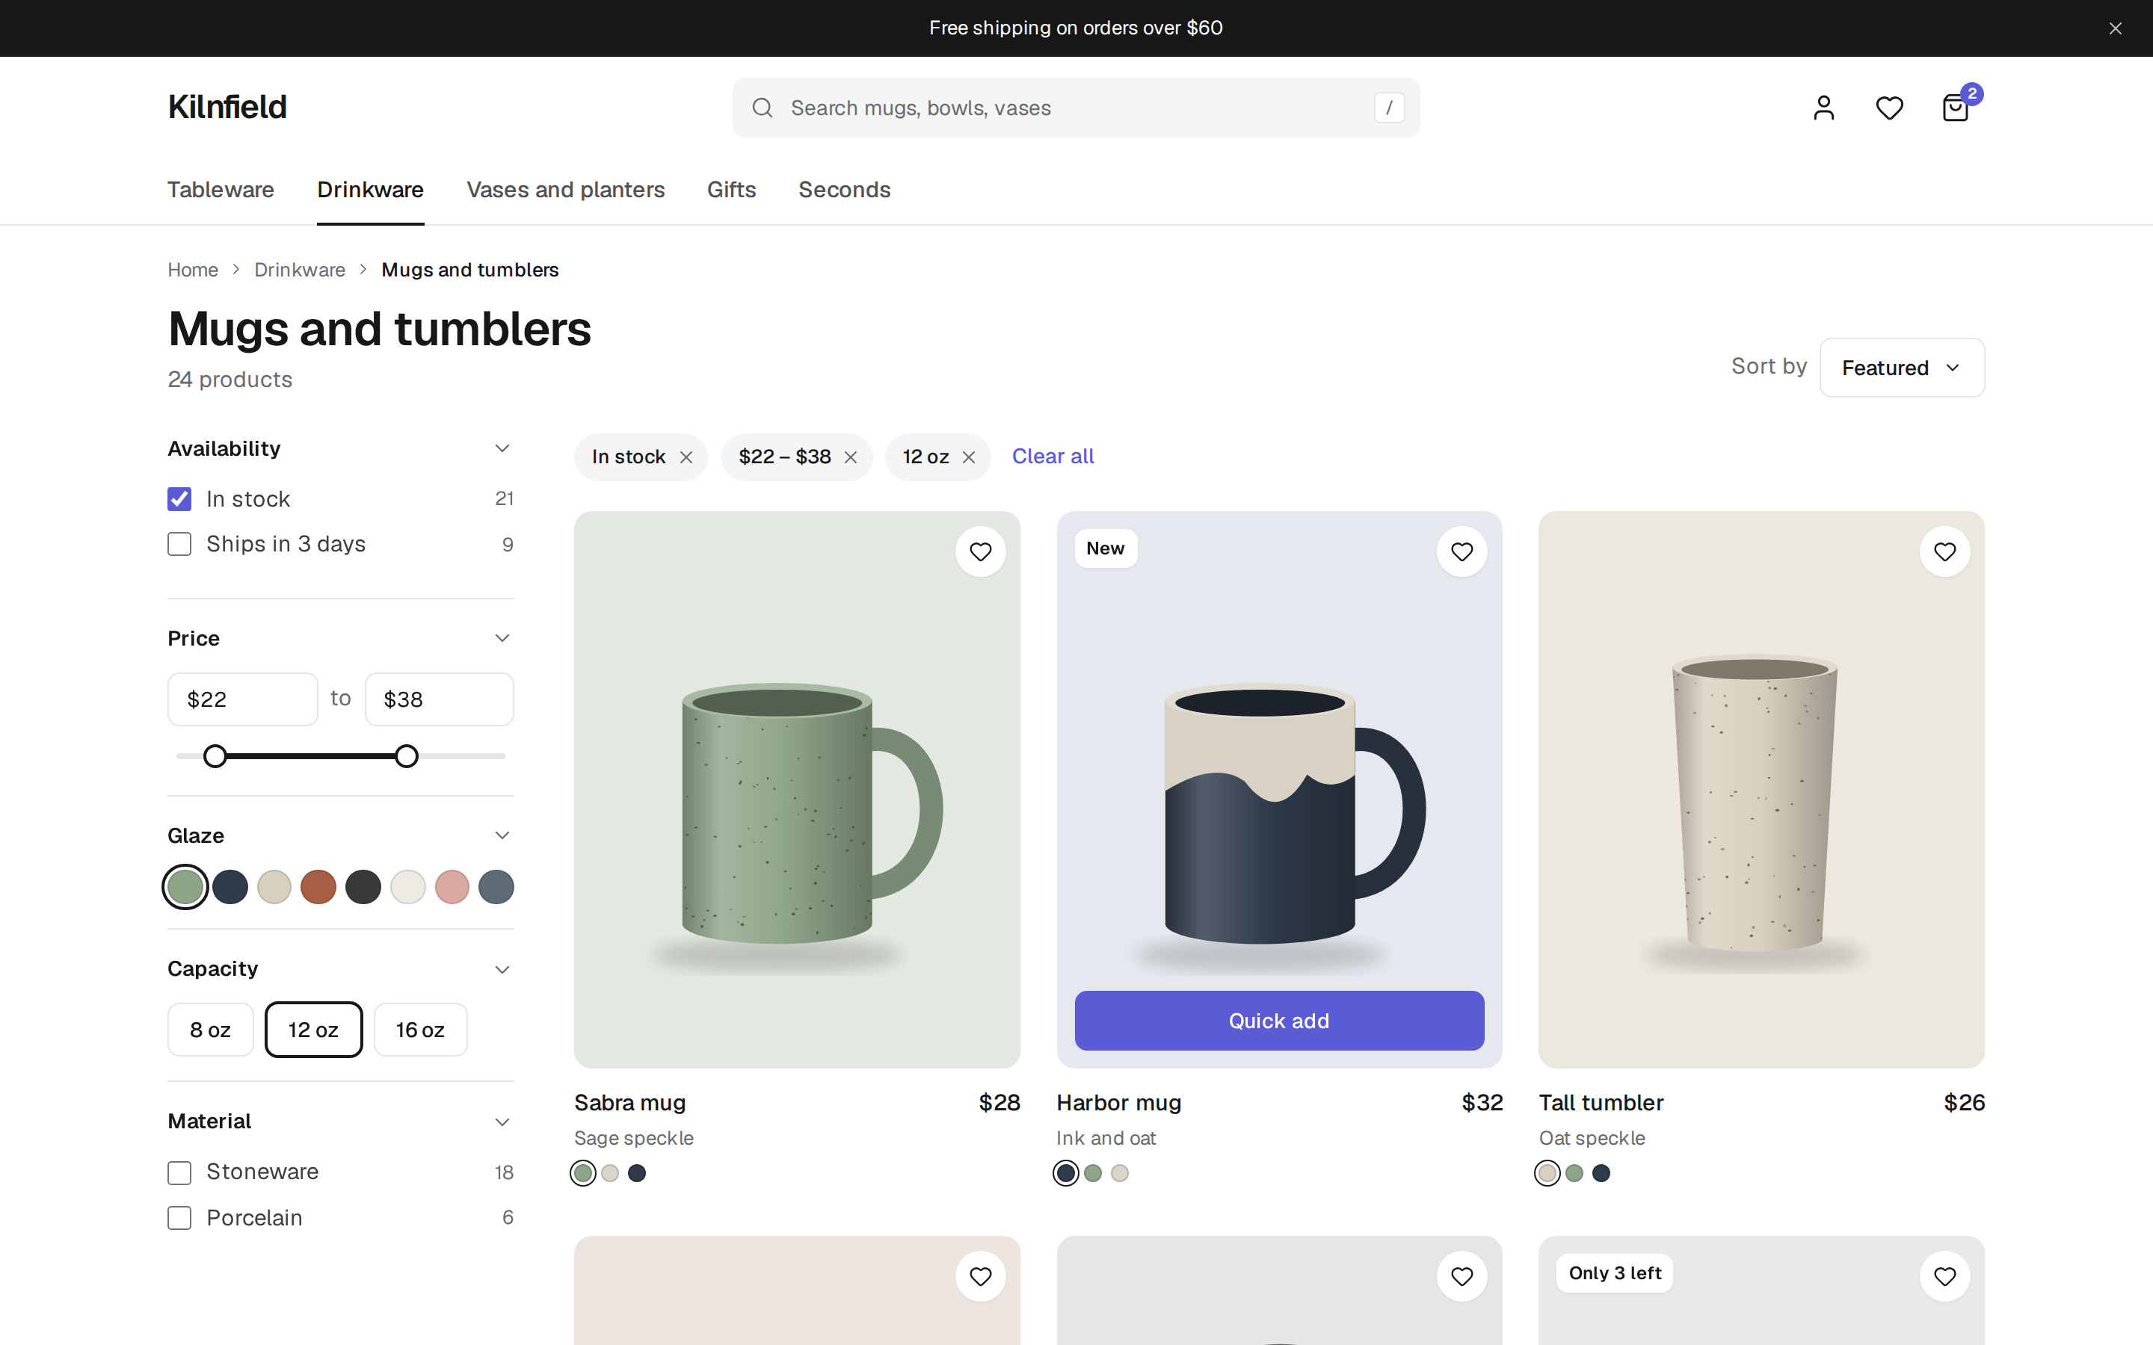
Task: Select the charcoal glaze swatch
Action: 363,887
